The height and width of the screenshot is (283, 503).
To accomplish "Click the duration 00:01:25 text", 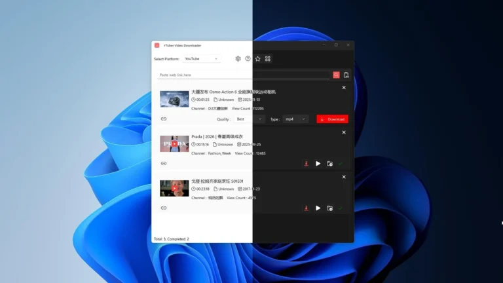I will click(x=203, y=100).
